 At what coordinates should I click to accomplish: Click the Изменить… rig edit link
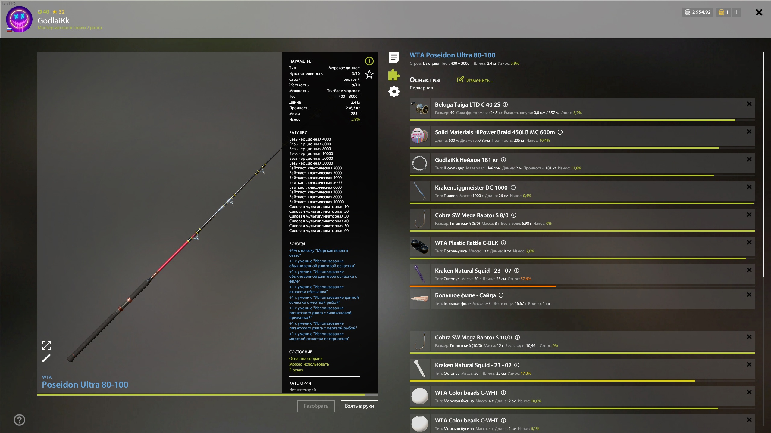(475, 80)
